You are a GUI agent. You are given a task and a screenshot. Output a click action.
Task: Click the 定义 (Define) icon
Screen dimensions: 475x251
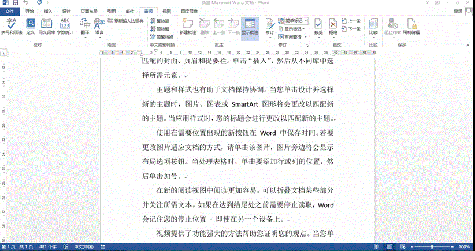pyautogui.click(x=30, y=26)
